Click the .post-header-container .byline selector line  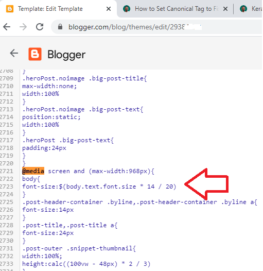click(139, 202)
